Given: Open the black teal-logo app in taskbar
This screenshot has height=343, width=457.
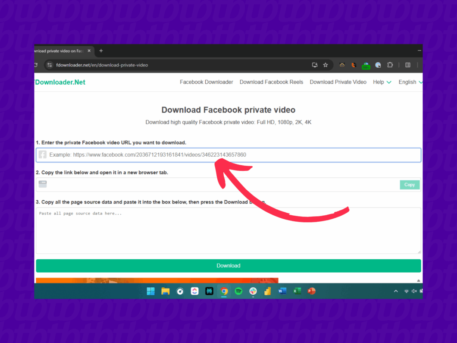Looking at the screenshot, I should click(209, 291).
